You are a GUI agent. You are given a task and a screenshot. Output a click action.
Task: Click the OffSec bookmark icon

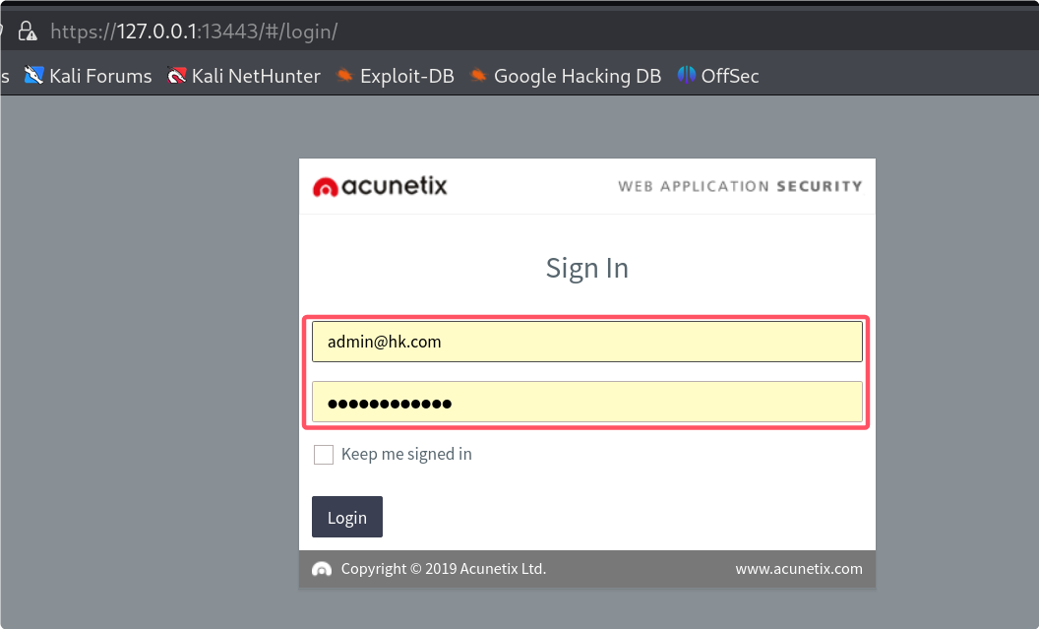687,75
